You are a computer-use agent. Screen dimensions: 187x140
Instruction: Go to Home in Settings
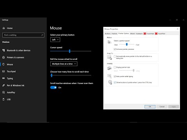[x=10, y=28]
